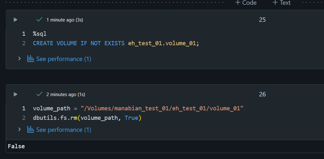This screenshot has height=159, width=324.
Task: Click cell execution number 25
Action: coord(262,20)
